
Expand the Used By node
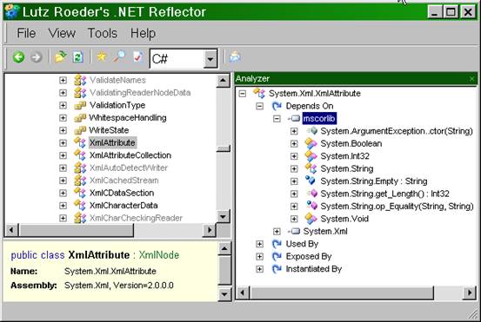[259, 244]
